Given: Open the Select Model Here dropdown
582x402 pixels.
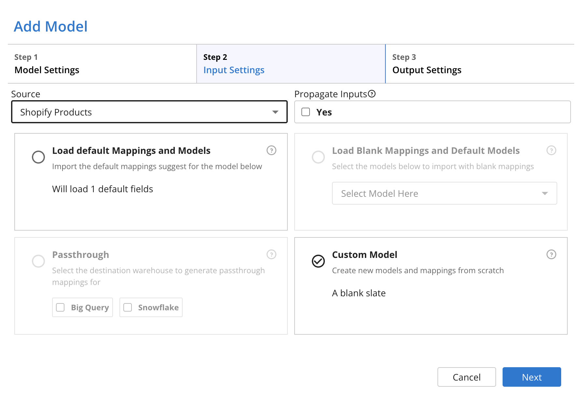Looking at the screenshot, I should (444, 193).
